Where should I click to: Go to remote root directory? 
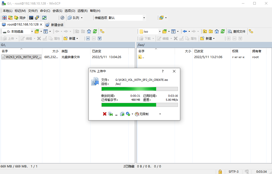[211, 32]
